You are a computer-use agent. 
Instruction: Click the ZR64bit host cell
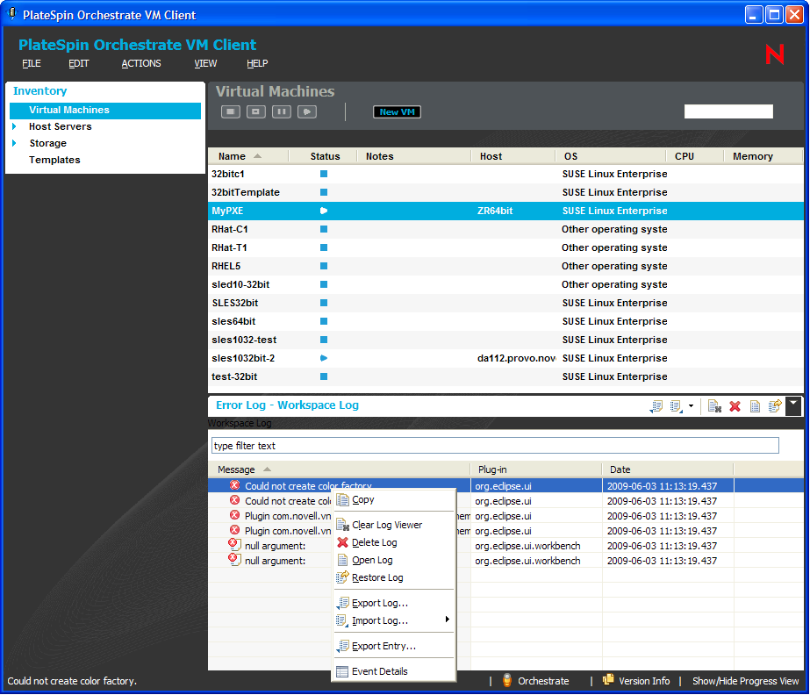tap(495, 211)
